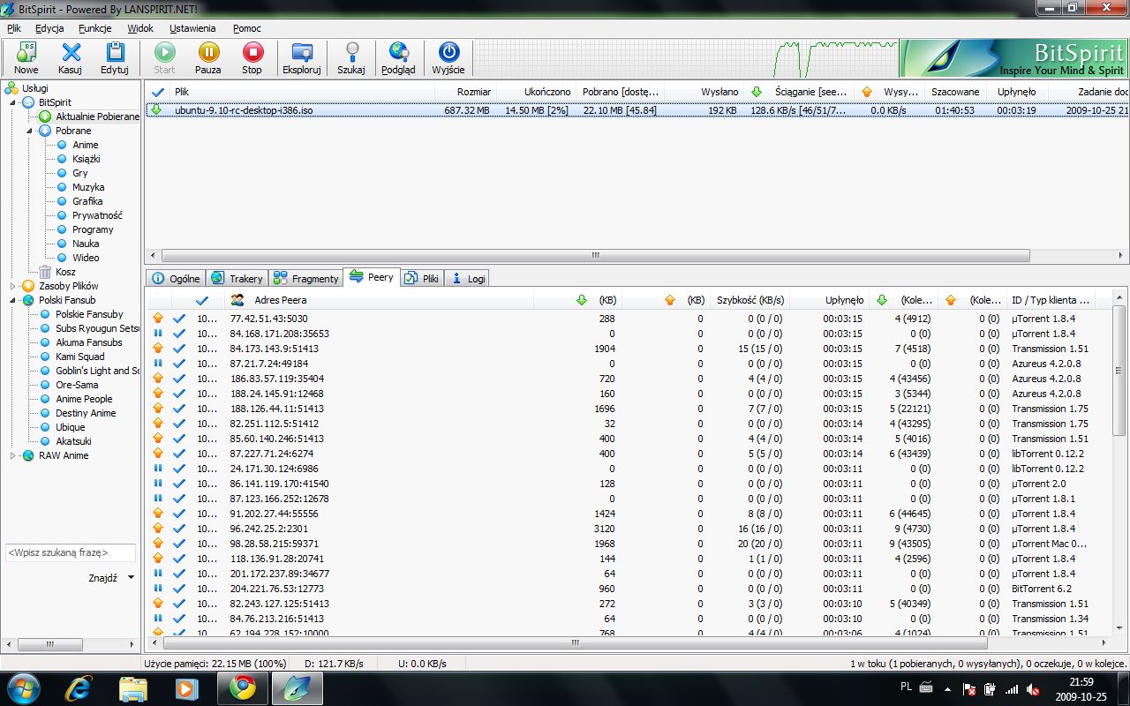Expand the Zasoby Plików node
Viewport: 1130px width, 706px height.
click(13, 286)
